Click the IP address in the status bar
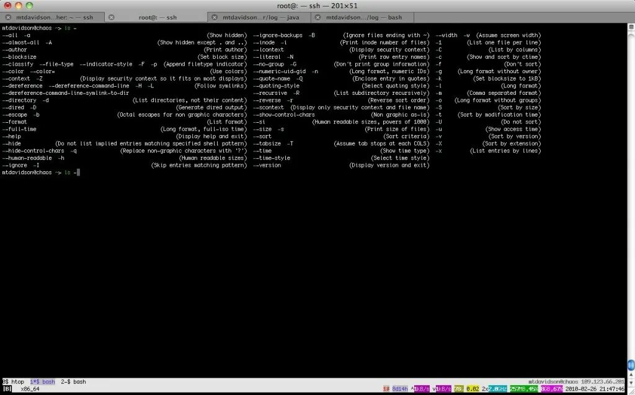This screenshot has width=635, height=395. point(603,381)
